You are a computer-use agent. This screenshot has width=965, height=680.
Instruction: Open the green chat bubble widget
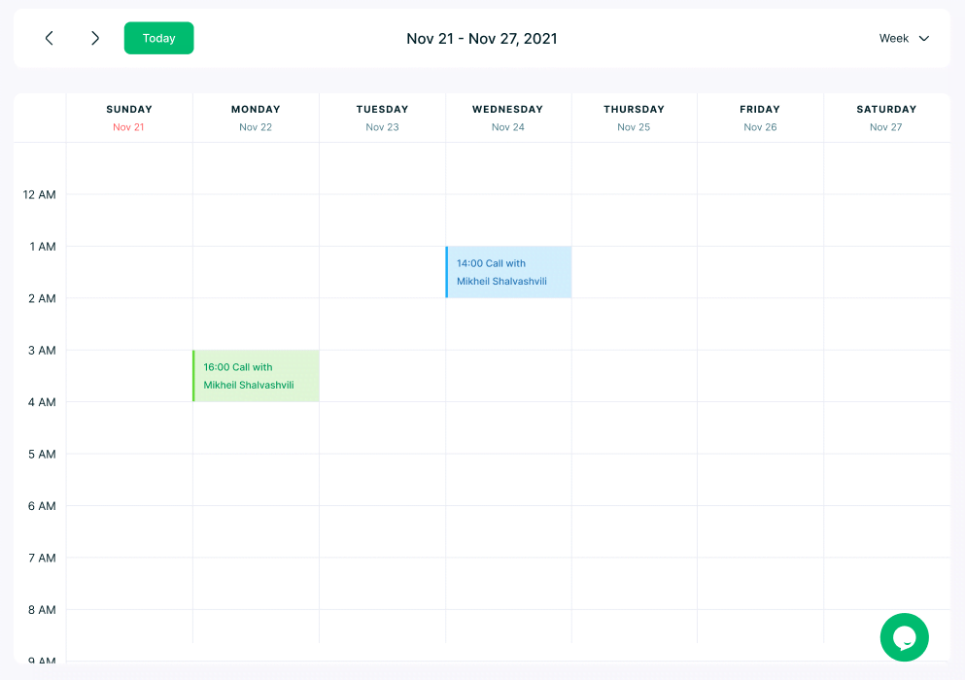(904, 637)
